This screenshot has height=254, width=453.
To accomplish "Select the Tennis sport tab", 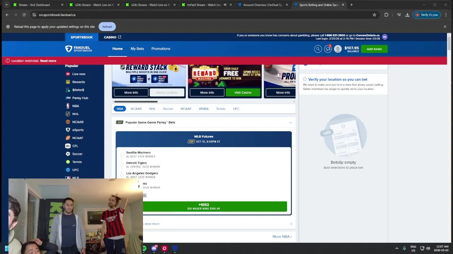I will pos(221,109).
